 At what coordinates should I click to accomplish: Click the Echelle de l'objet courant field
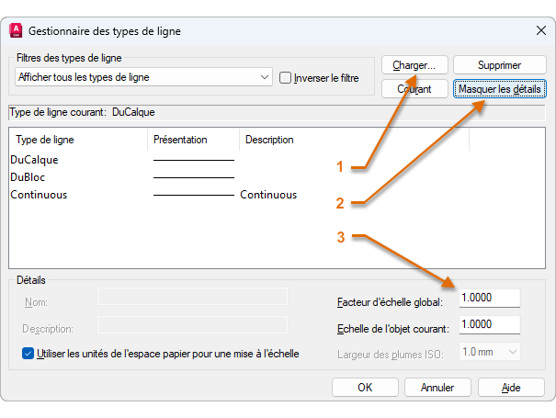point(488,325)
